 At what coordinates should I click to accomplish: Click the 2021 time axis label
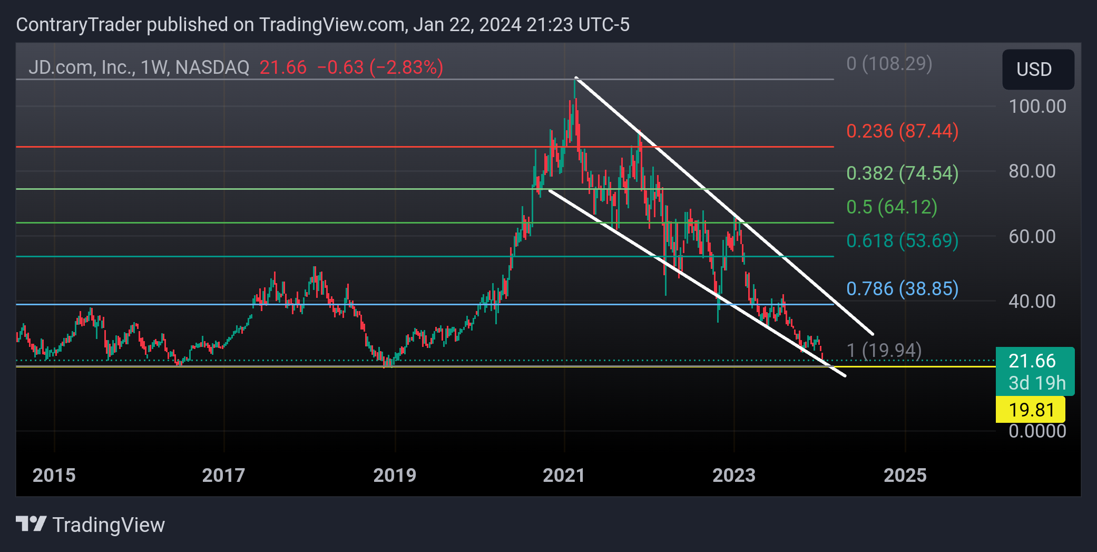pos(564,476)
